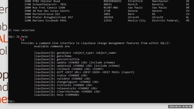Click the address "Rua Frei Caneca 1360"
This screenshot has width=194, height=109.
point(48,8)
